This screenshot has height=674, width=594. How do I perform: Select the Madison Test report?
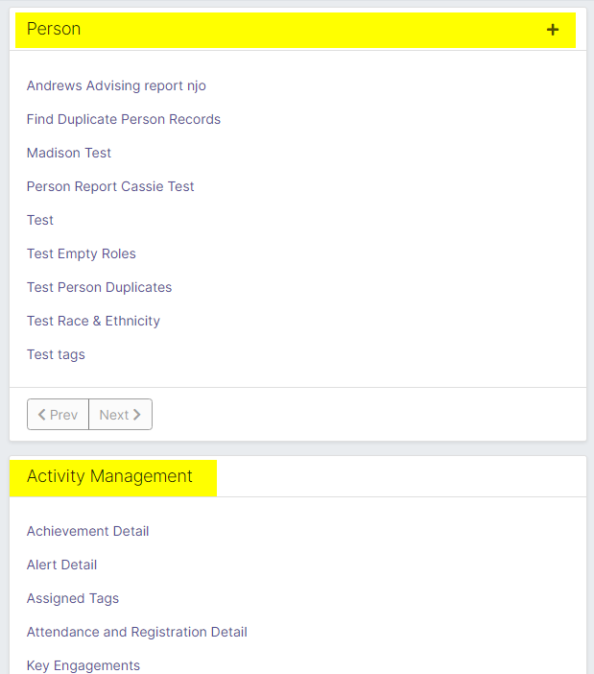(69, 153)
